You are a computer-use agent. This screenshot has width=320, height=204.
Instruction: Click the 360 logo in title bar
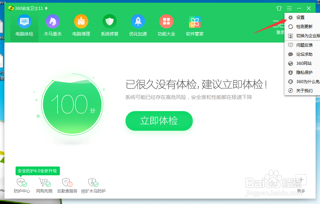pos(11,8)
